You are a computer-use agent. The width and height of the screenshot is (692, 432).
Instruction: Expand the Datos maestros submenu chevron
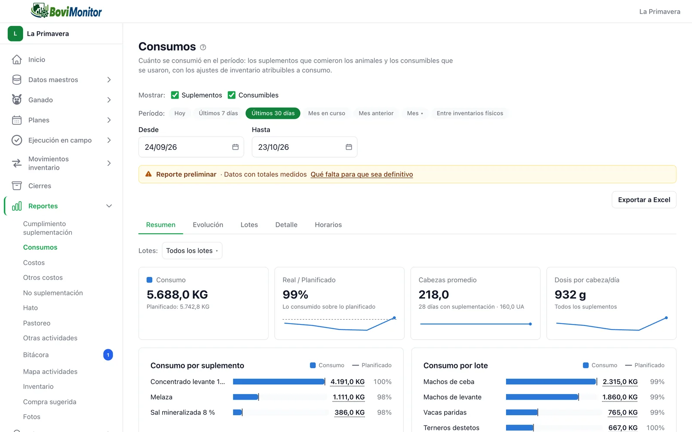pyautogui.click(x=109, y=79)
